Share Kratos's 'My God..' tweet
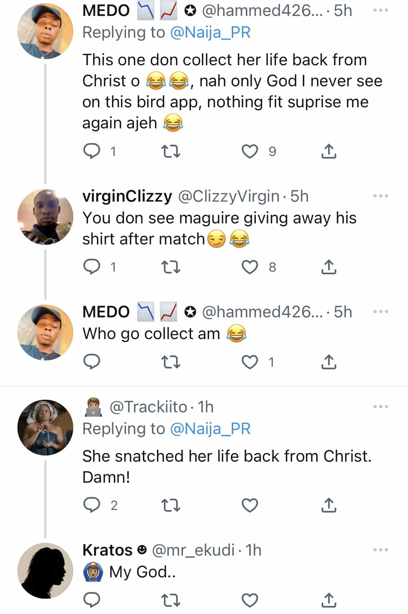Screen dimensions: 408x614 point(329,600)
